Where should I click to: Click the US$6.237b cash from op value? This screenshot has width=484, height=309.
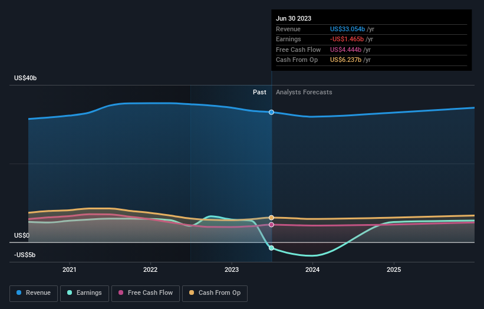coord(345,60)
